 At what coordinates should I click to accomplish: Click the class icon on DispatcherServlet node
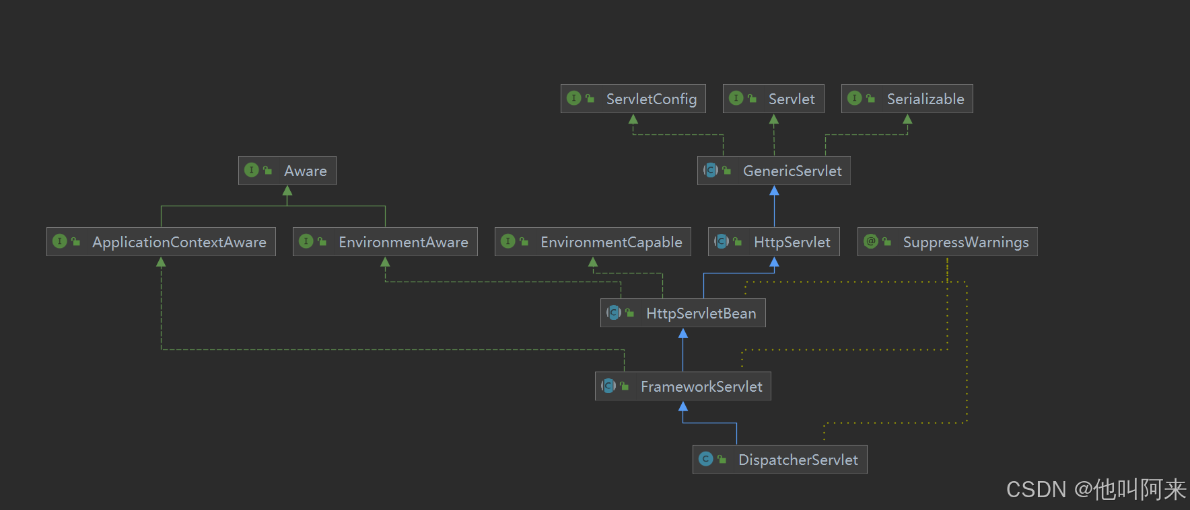coord(705,459)
